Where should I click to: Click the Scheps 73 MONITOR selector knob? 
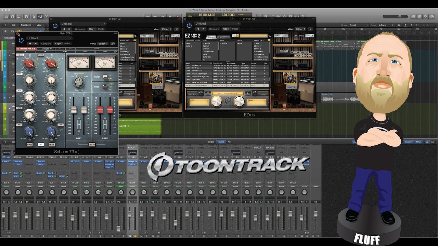79,82
